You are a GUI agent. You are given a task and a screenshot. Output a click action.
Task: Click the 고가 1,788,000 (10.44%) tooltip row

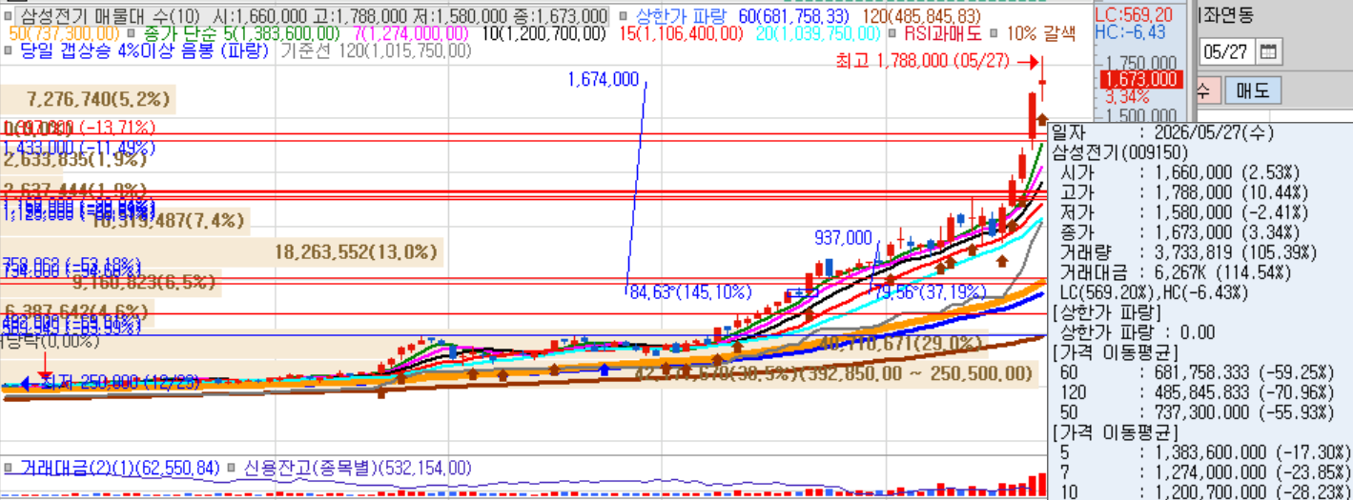1185,193
